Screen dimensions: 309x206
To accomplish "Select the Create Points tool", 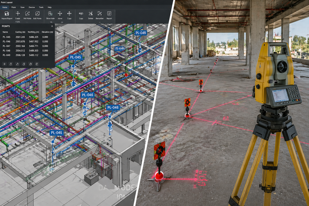I will 18,14.
